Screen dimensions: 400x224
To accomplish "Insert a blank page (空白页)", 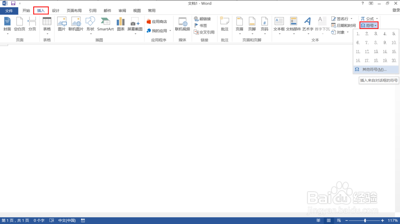I will (x=20, y=24).
